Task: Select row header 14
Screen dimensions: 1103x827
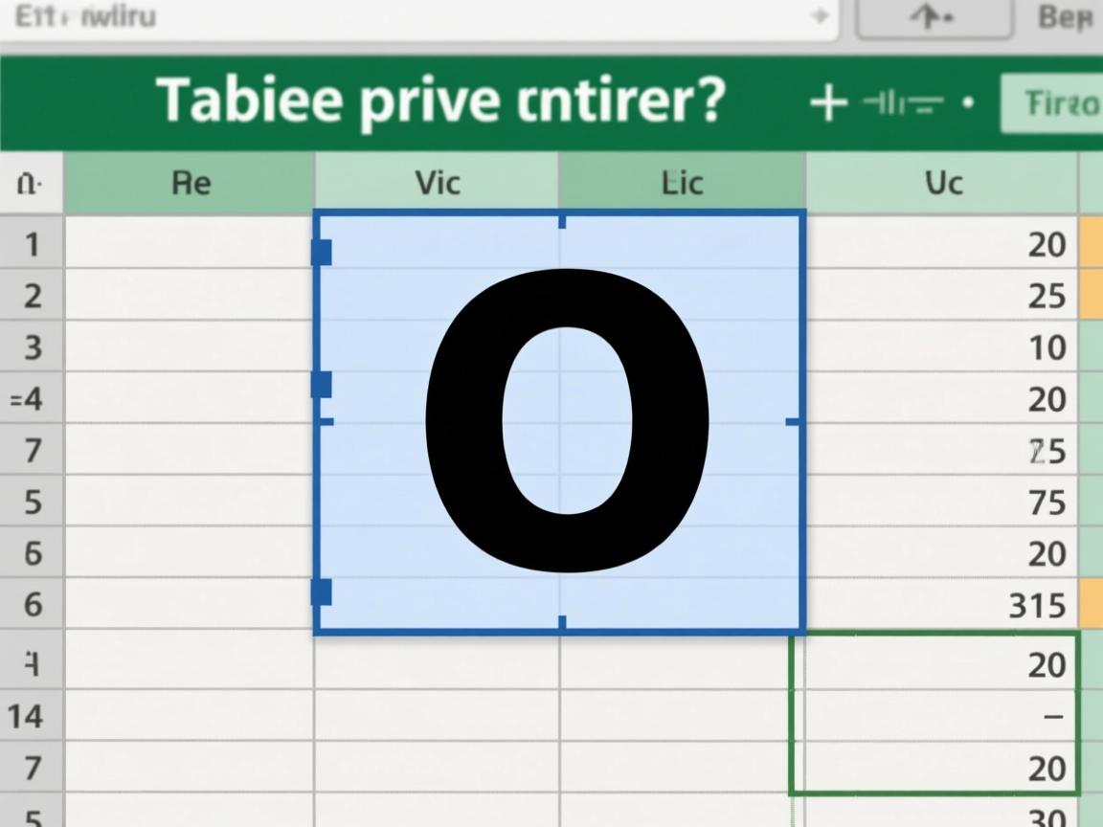Action: tap(27, 716)
